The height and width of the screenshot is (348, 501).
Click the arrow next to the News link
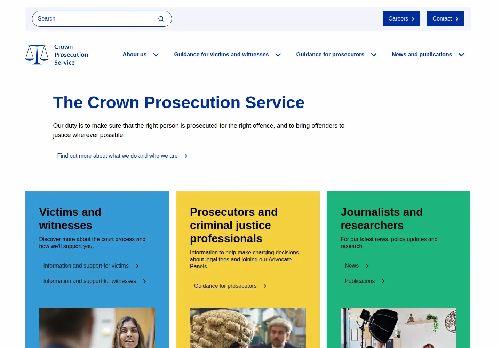[367, 266]
